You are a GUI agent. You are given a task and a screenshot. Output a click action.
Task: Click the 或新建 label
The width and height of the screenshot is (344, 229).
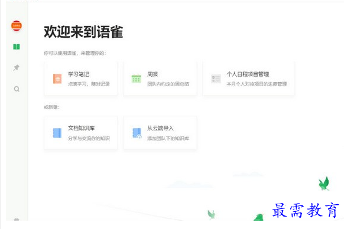[x=51, y=107]
